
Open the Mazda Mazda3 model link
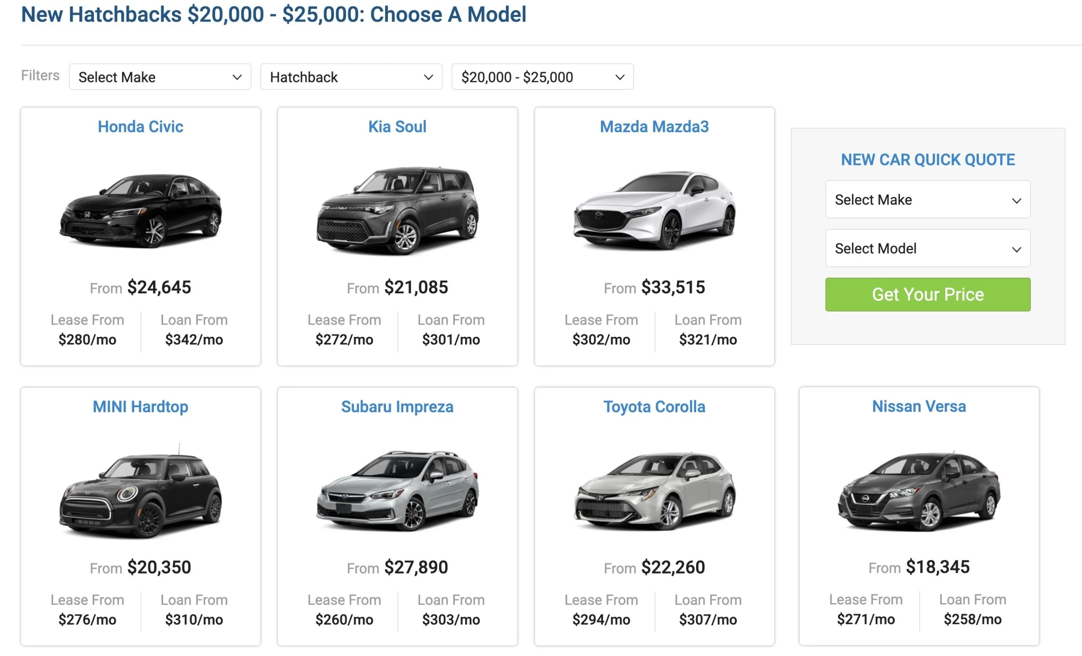(x=654, y=126)
